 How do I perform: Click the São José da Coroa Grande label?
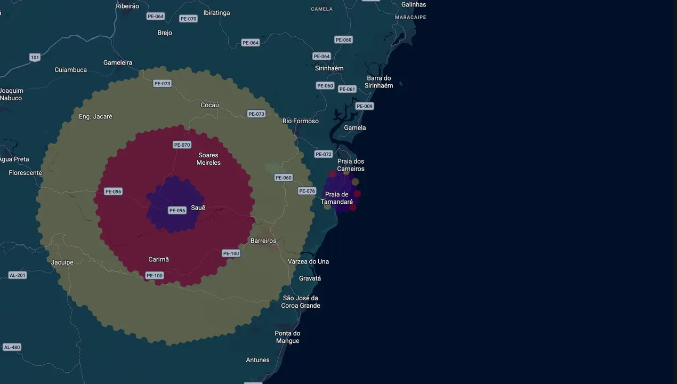tap(301, 302)
